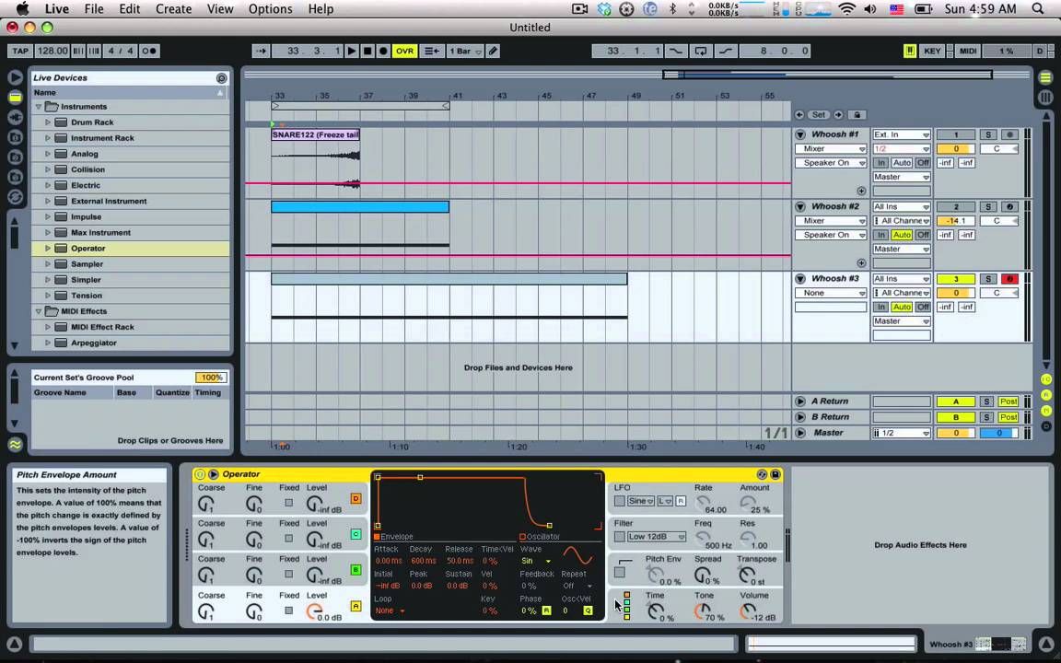Open the Create menu
The image size is (1061, 663).
[173, 9]
